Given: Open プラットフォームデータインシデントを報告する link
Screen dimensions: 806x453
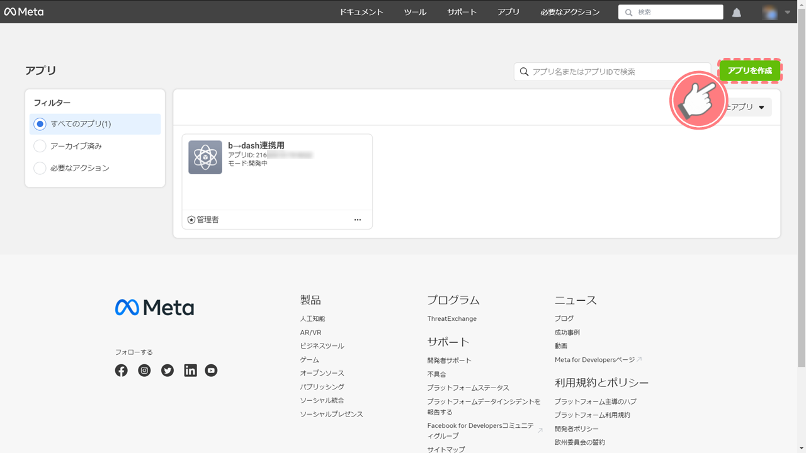Looking at the screenshot, I should 484,406.
